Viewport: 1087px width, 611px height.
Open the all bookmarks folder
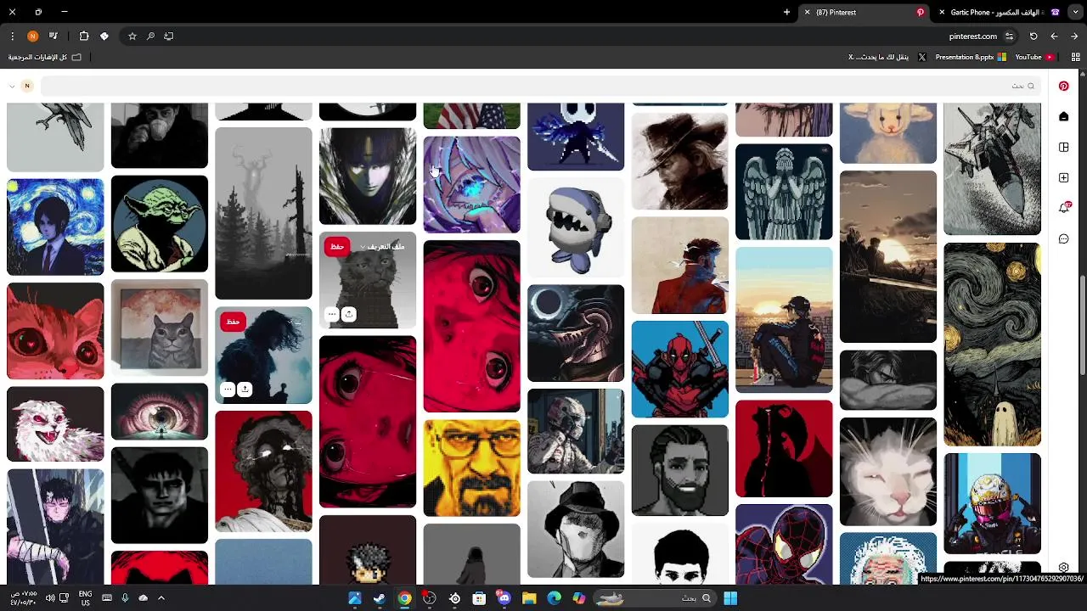click(x=45, y=57)
